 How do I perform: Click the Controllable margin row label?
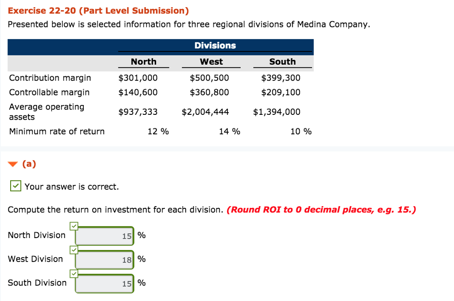pos(49,92)
